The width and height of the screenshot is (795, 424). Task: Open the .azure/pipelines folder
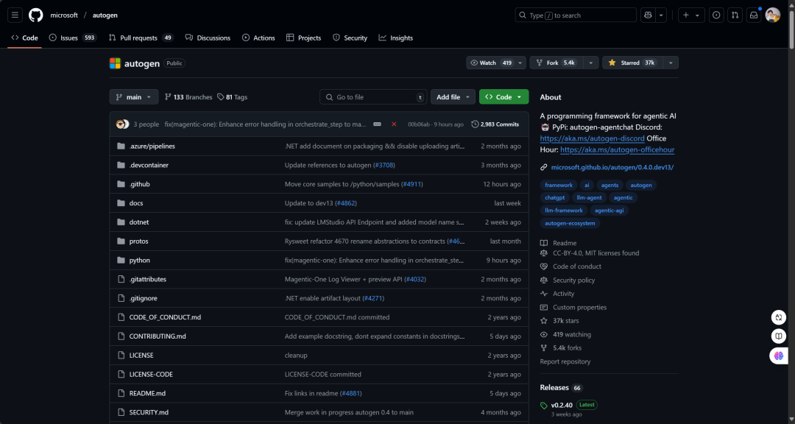pos(152,146)
